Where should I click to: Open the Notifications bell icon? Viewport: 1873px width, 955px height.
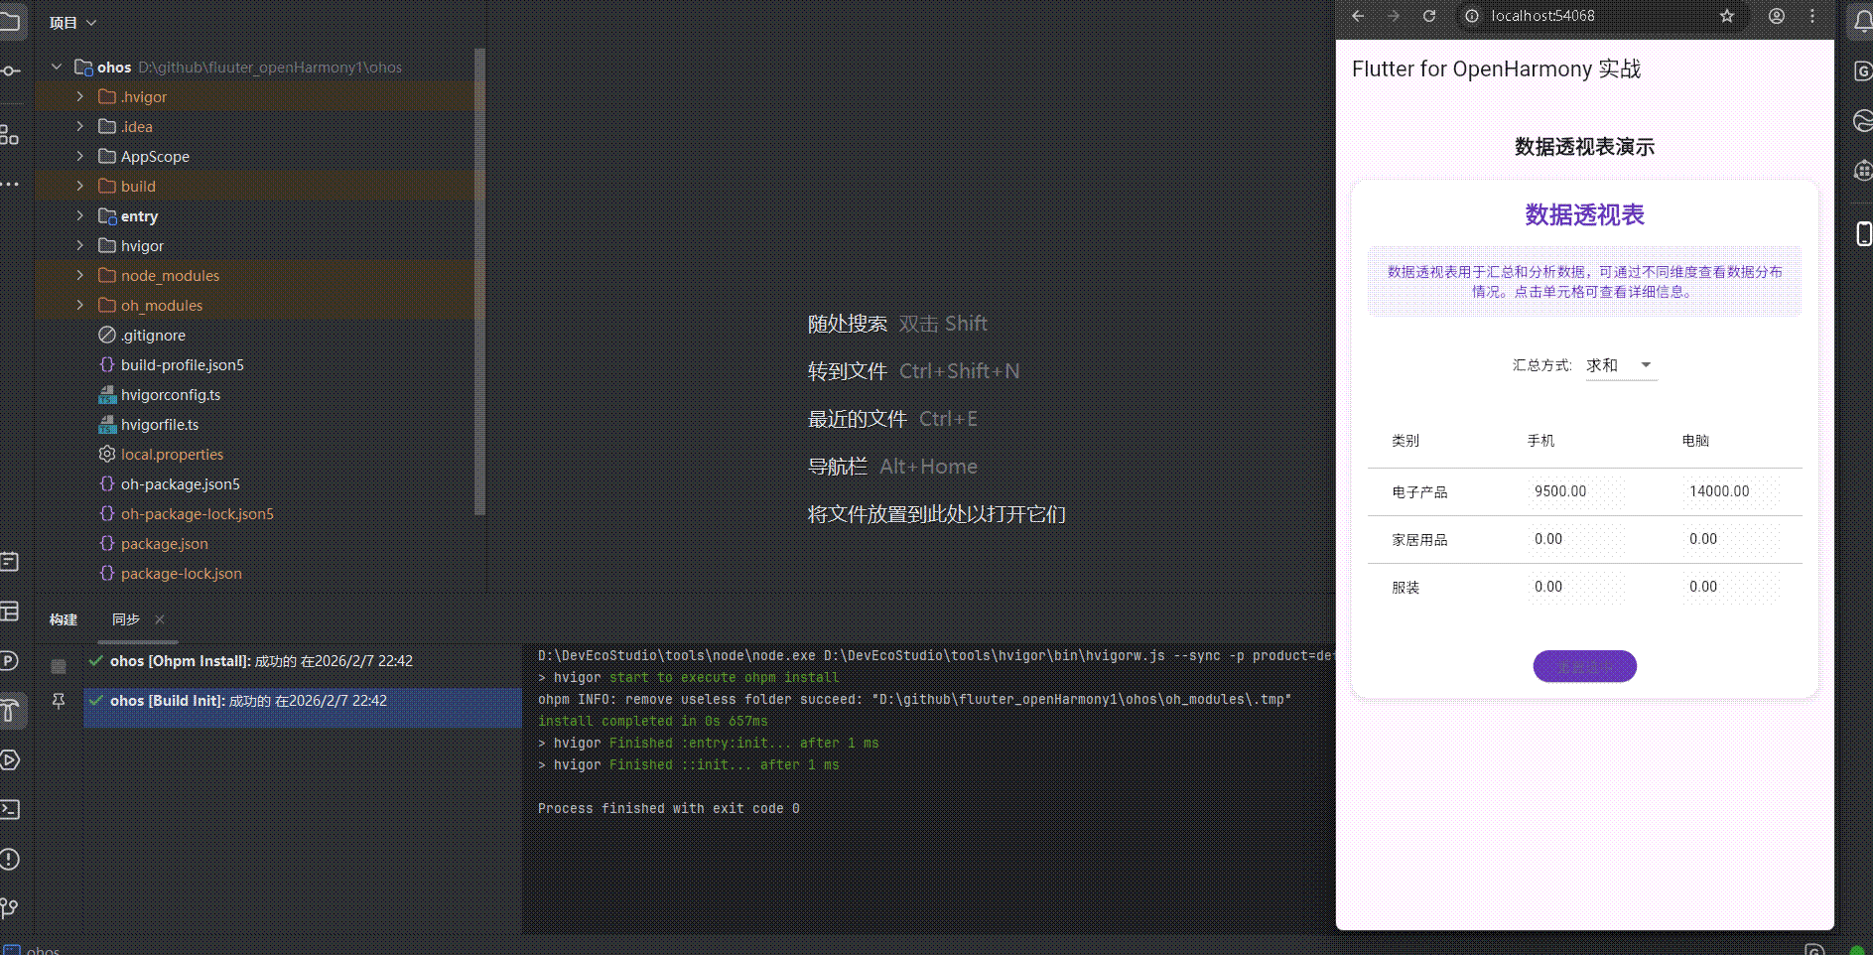coord(1863,22)
